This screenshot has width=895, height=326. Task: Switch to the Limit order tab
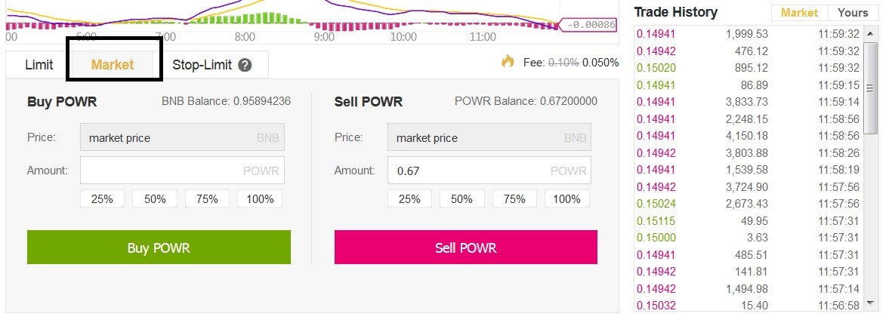point(39,65)
